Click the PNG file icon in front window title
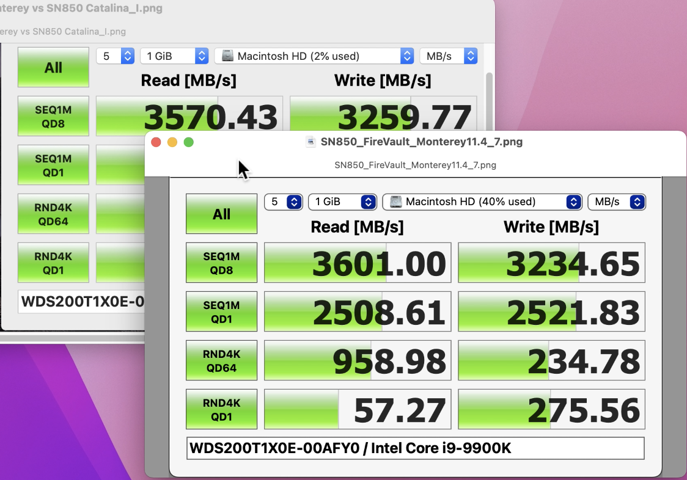Viewport: 687px width, 480px height. point(310,142)
